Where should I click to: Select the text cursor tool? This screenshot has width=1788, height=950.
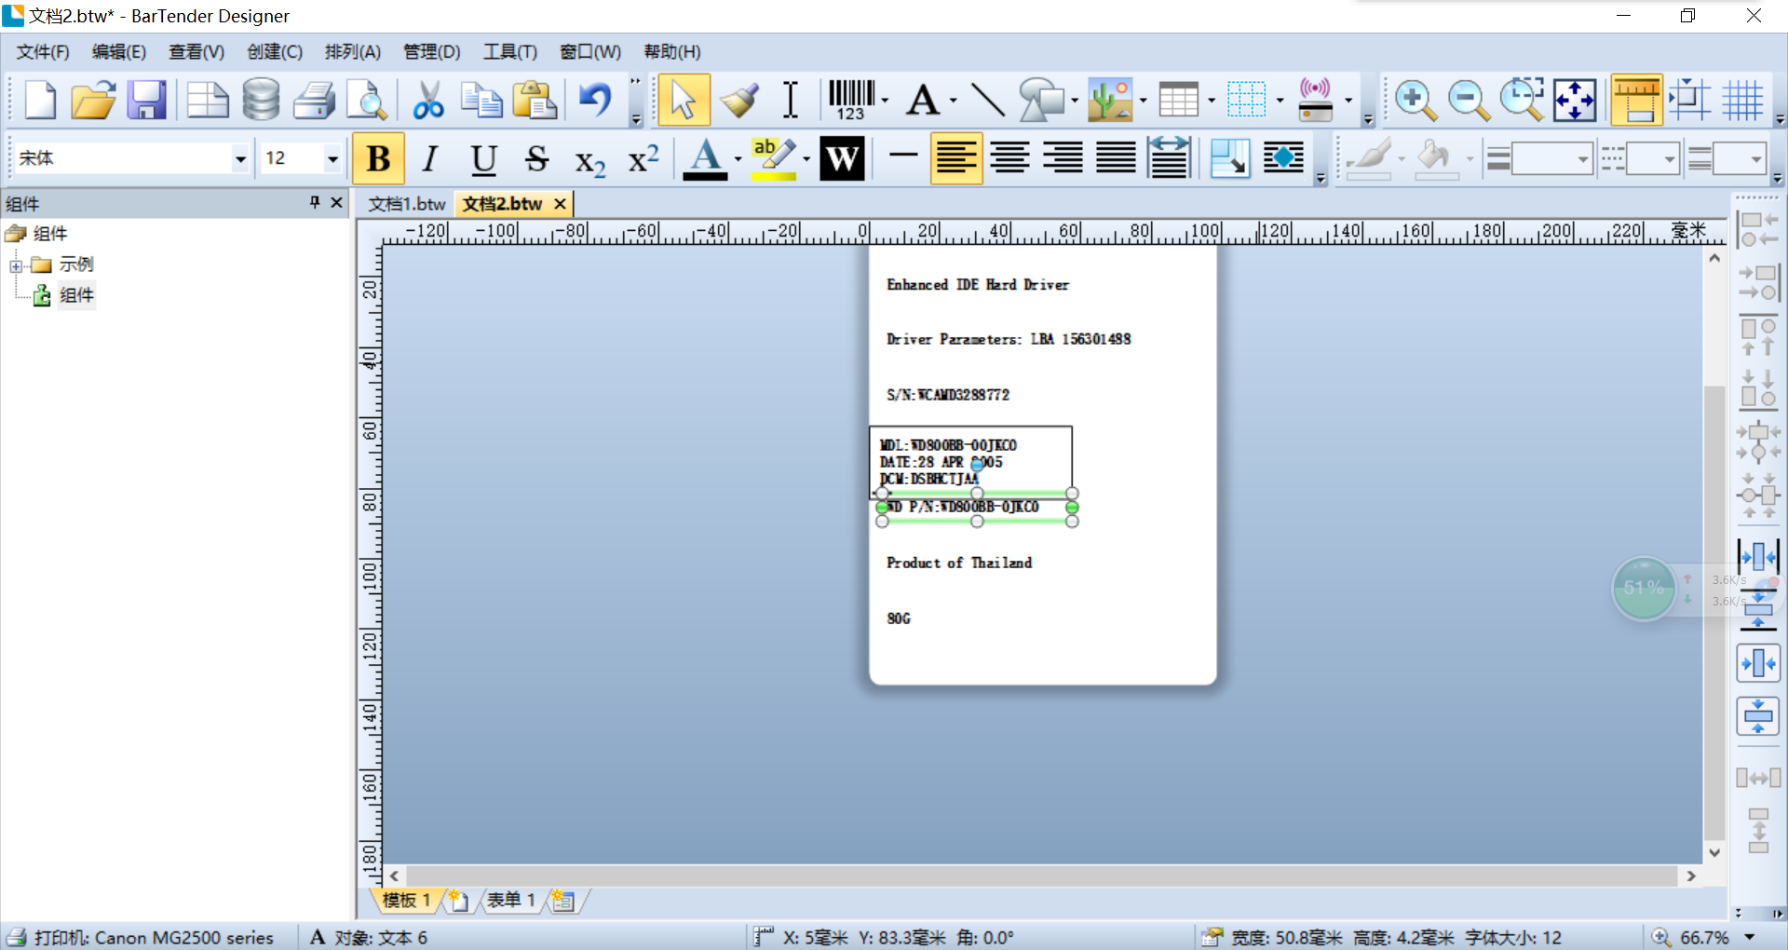pyautogui.click(x=791, y=101)
